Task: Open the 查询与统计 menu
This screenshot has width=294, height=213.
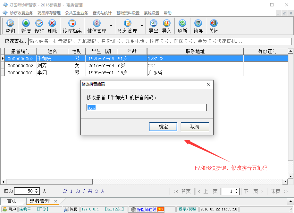Action: pos(102,13)
